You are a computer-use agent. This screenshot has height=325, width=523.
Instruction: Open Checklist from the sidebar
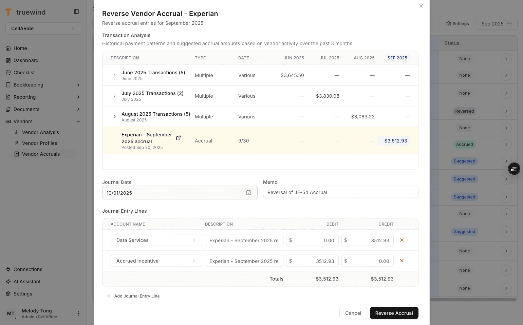(x=43, y=73)
